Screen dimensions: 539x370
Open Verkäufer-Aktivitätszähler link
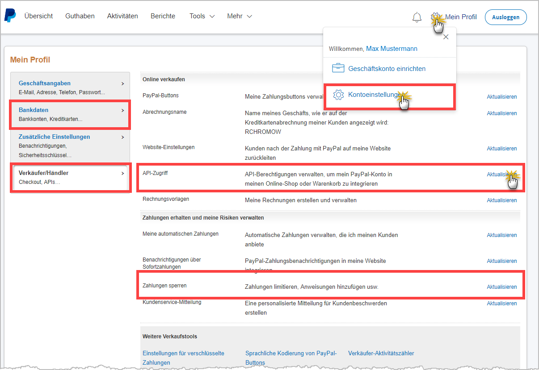coord(381,353)
